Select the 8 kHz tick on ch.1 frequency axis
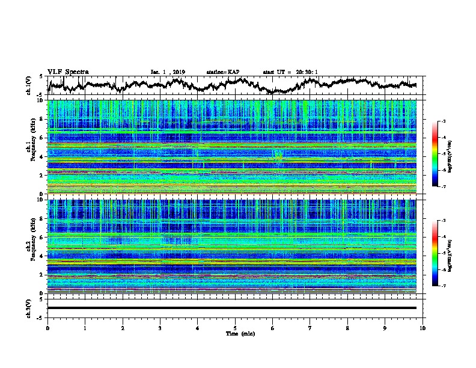 (x=42, y=119)
